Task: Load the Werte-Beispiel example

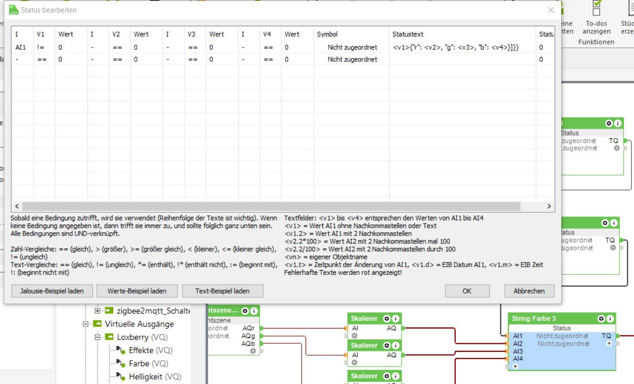Action: (x=137, y=291)
